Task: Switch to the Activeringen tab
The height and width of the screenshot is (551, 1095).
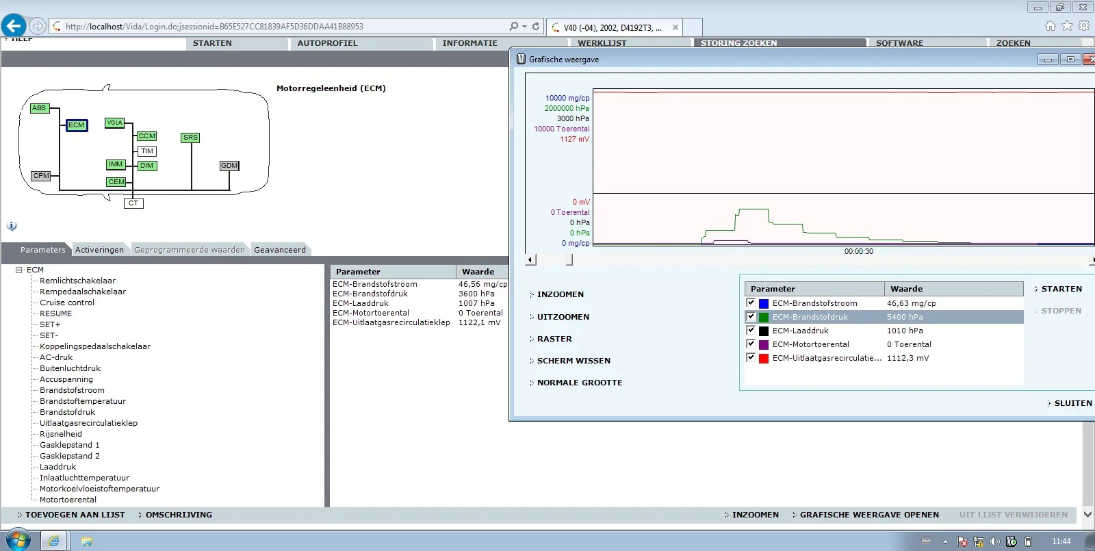Action: [x=99, y=250]
